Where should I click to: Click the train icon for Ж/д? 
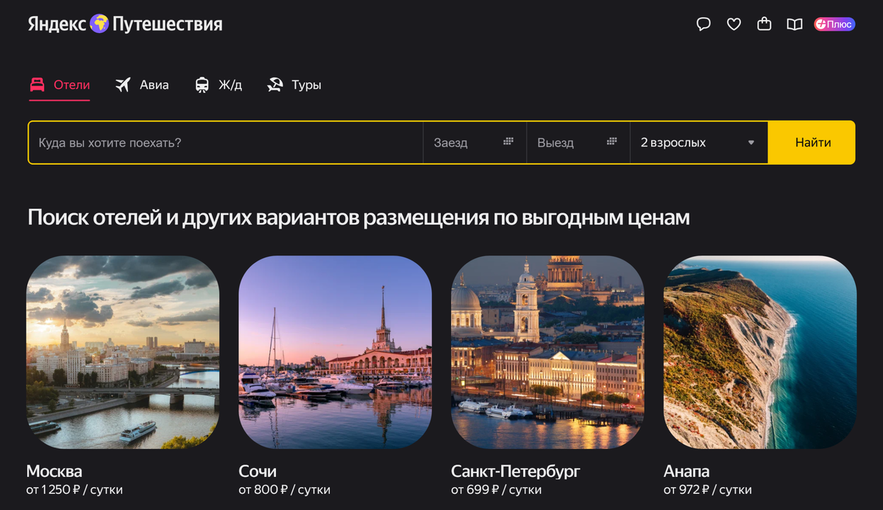(x=202, y=85)
